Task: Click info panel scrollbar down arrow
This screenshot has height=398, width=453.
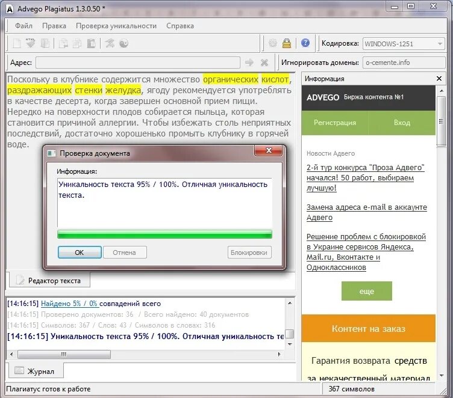Action: 441,376
